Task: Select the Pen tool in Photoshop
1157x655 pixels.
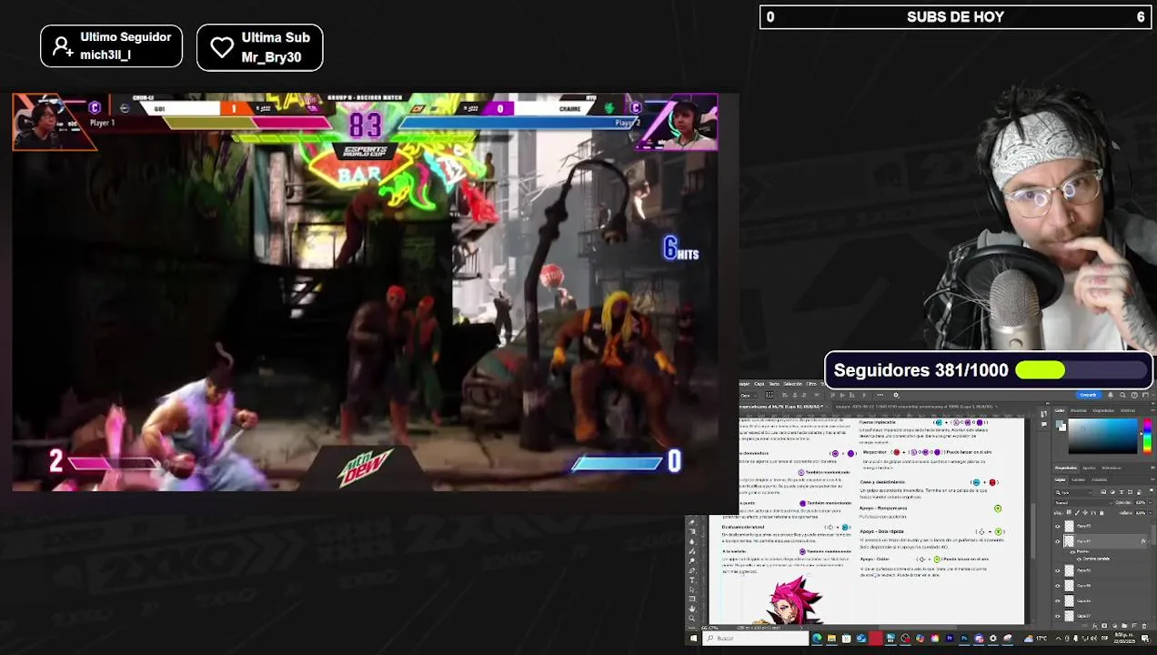Action: (x=691, y=570)
